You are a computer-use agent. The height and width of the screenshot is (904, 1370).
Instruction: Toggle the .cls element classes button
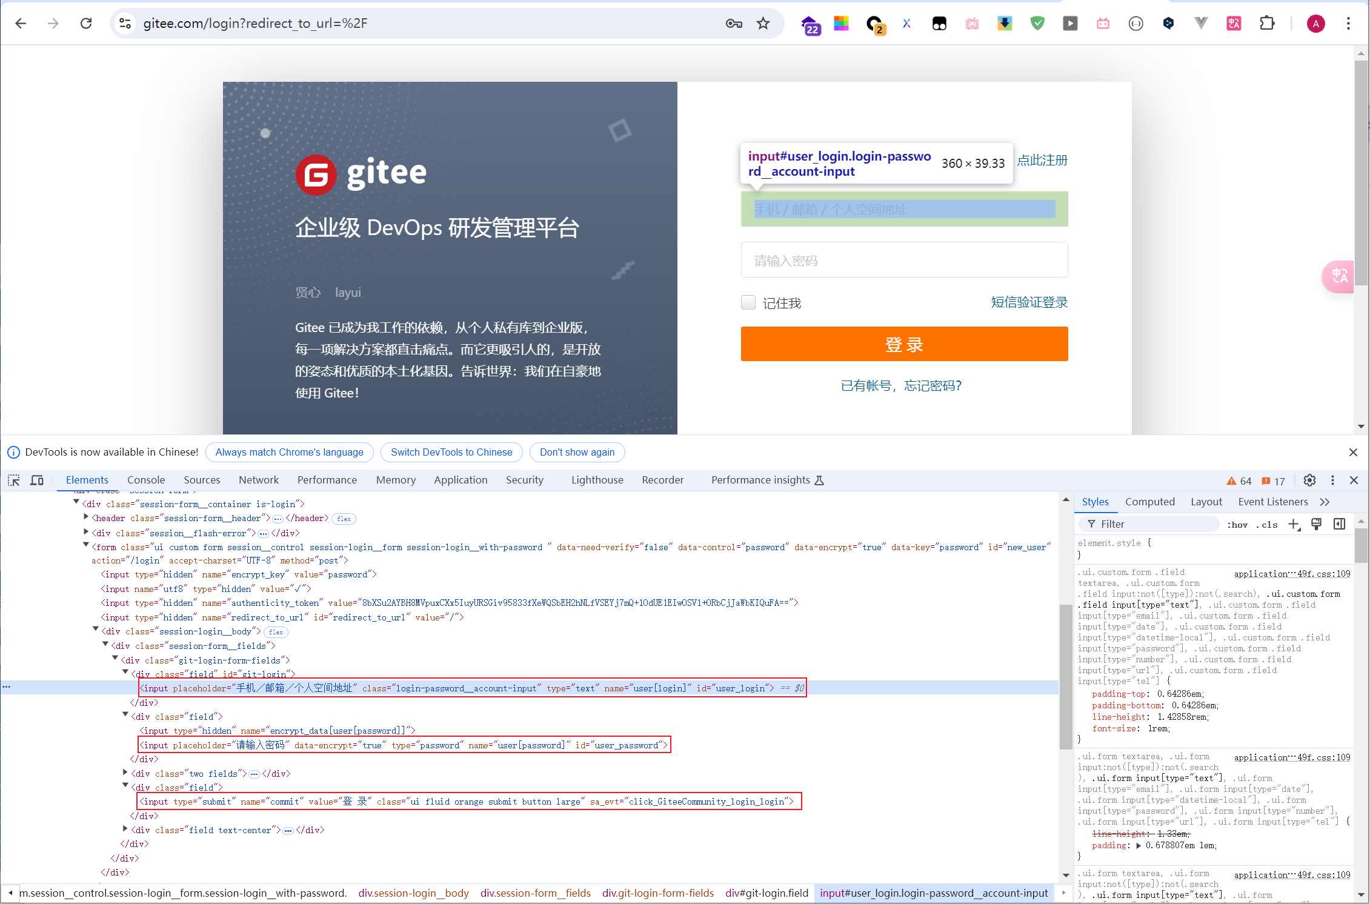pyautogui.click(x=1267, y=525)
